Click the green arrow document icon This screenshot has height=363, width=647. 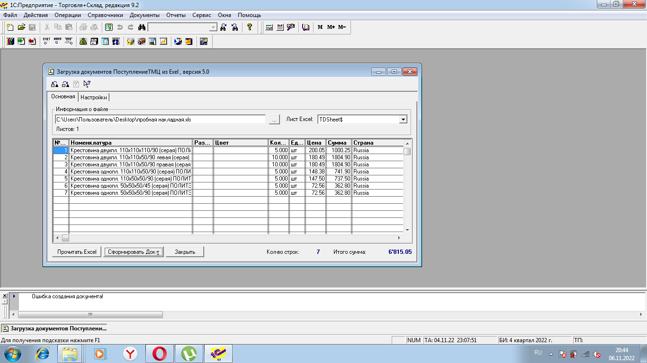coord(21,42)
